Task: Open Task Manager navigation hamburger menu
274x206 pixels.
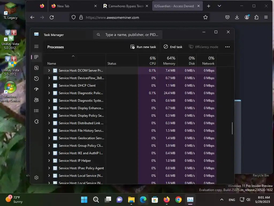Action: coord(36,47)
